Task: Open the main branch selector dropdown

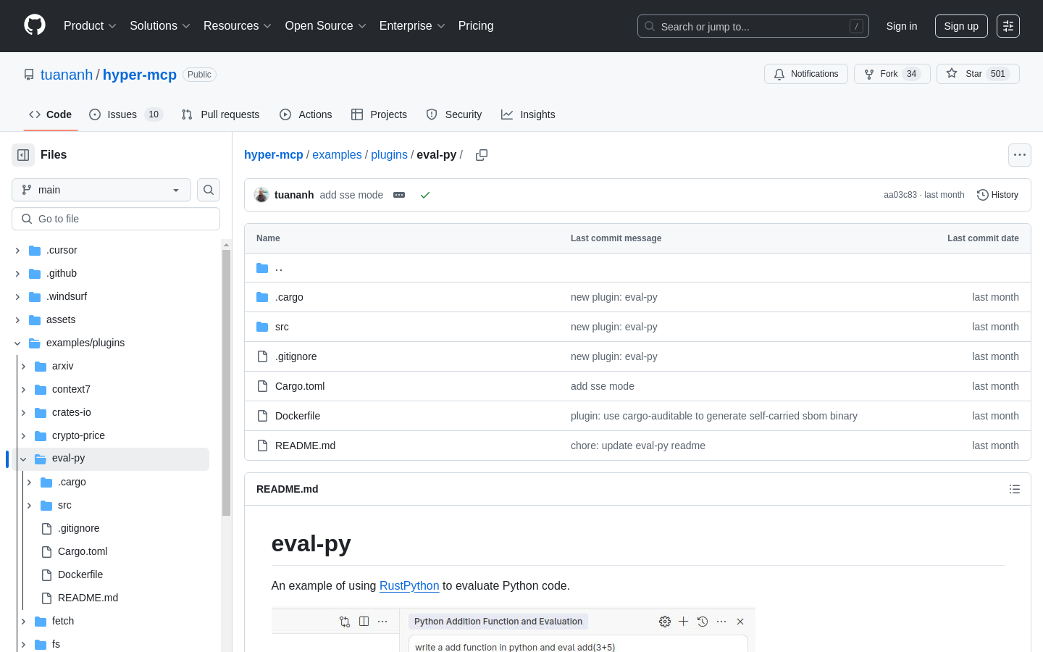Action: [101, 190]
